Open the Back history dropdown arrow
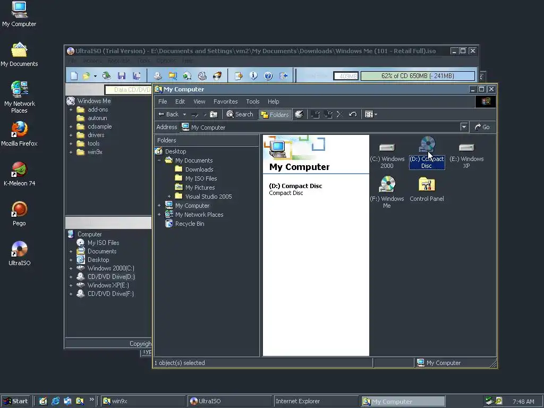Screen dimensions: 544x408 184,115
